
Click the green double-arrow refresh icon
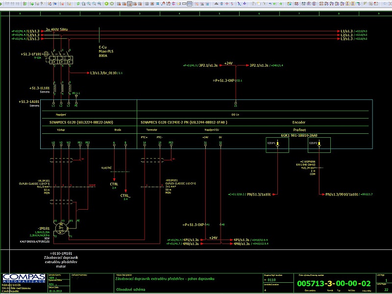point(78,4)
